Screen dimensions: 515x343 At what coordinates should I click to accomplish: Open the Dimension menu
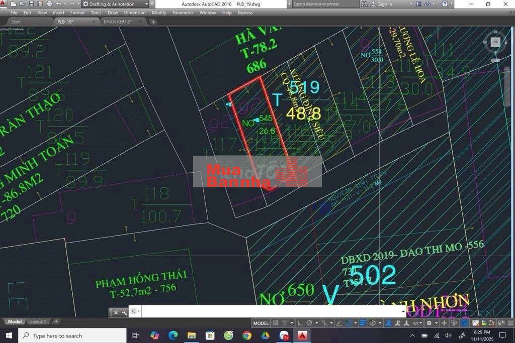135,13
